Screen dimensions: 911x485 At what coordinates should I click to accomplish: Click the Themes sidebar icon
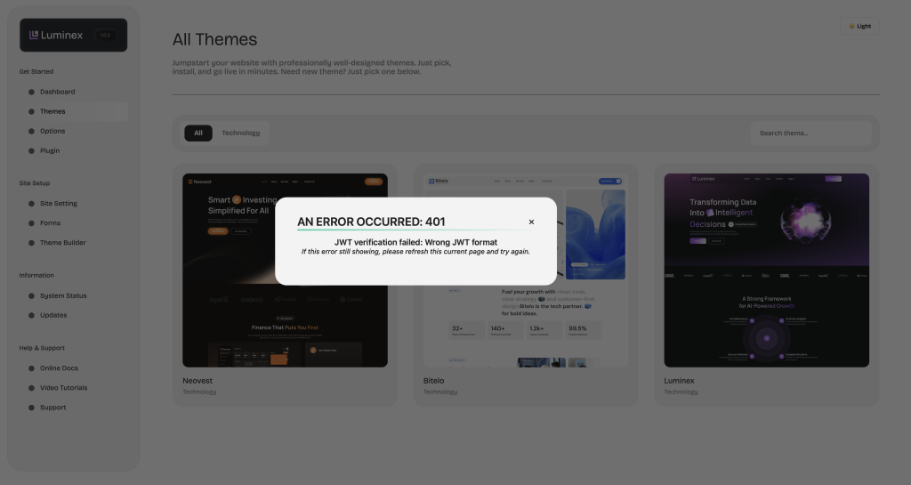click(x=31, y=111)
